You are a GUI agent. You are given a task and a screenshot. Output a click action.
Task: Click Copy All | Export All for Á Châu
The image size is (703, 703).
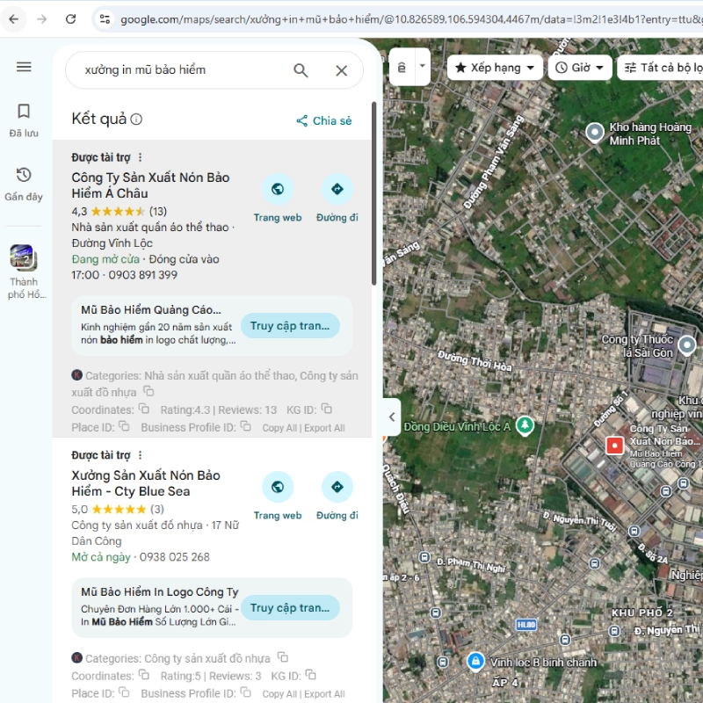coord(303,428)
